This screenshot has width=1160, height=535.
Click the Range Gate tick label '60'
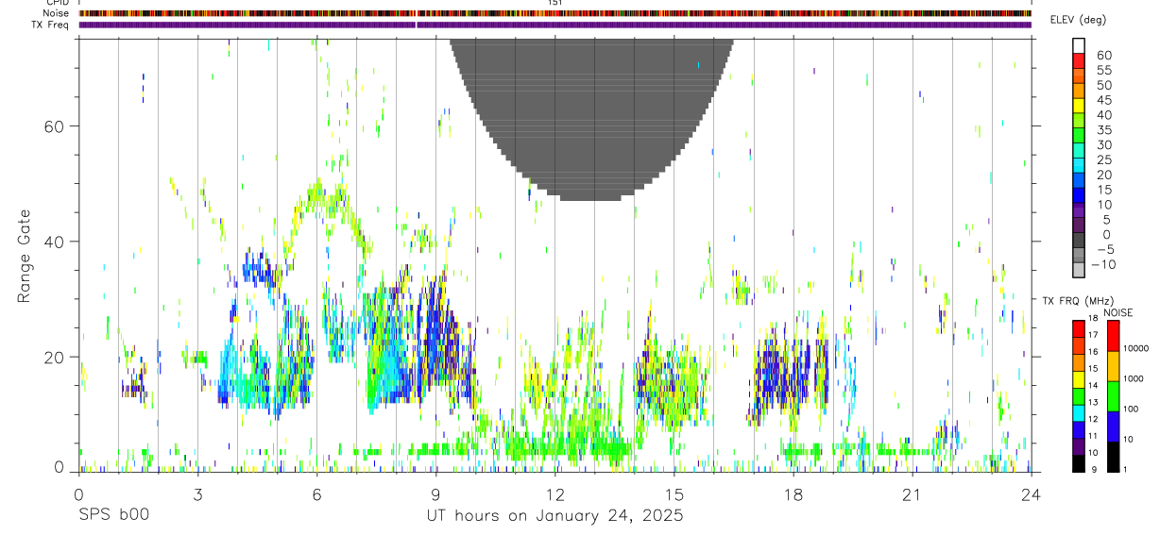click(55, 126)
